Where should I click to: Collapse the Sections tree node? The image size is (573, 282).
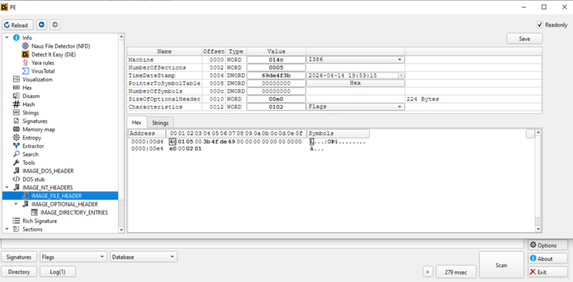click(x=7, y=230)
